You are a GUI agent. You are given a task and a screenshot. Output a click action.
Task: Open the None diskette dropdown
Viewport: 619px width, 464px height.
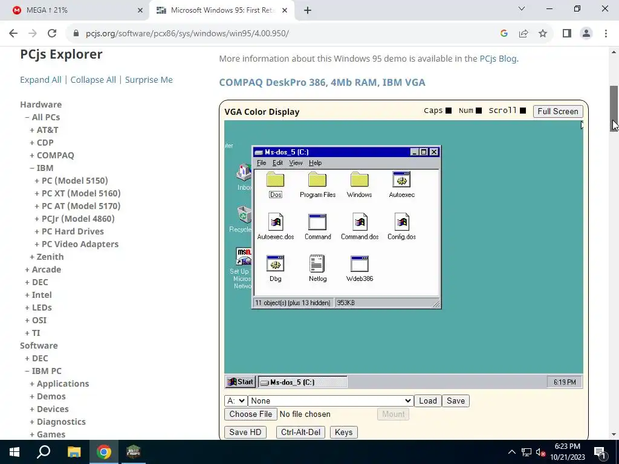pos(331,401)
